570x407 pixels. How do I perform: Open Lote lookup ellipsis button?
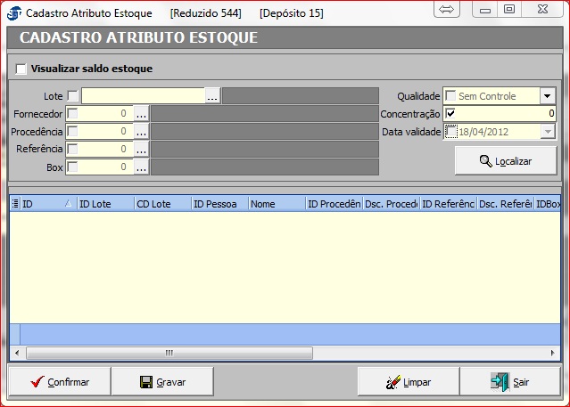coord(212,96)
